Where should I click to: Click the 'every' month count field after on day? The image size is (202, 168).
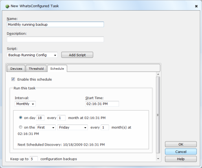[61, 118]
